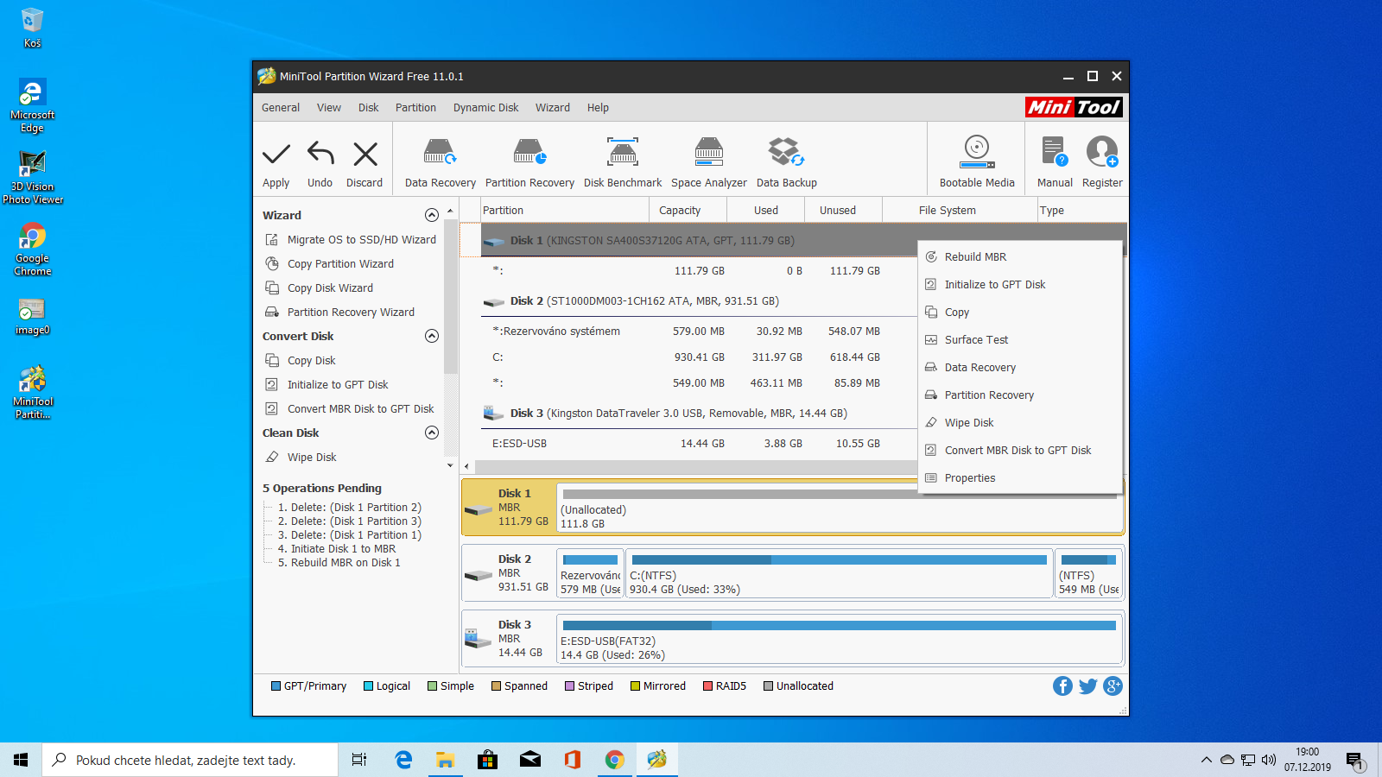Click the Unallocated legend color square
The image size is (1382, 777).
point(768,686)
